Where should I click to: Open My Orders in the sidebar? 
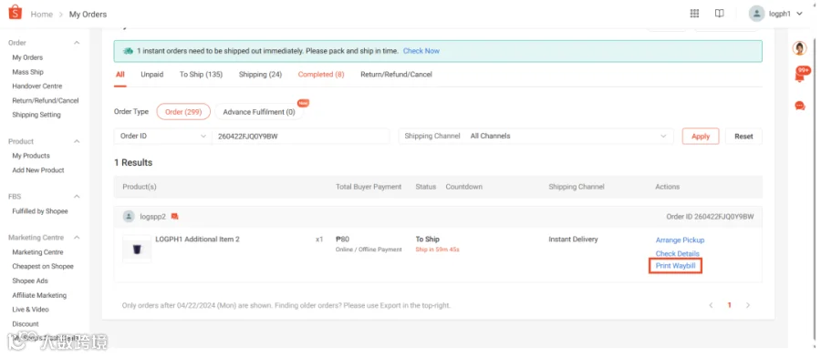tap(27, 57)
